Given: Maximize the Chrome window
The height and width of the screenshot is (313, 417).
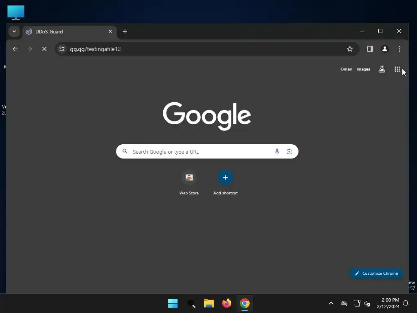Looking at the screenshot, I should (380, 31).
